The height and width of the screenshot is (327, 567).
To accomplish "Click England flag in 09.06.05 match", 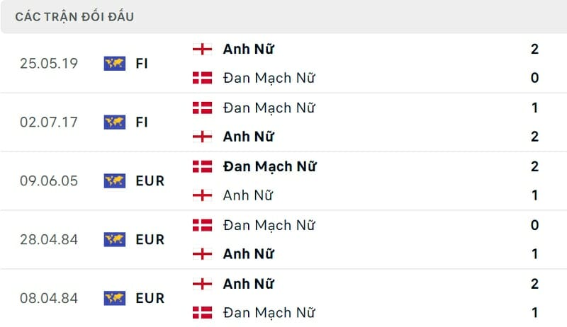I will coord(202,195).
